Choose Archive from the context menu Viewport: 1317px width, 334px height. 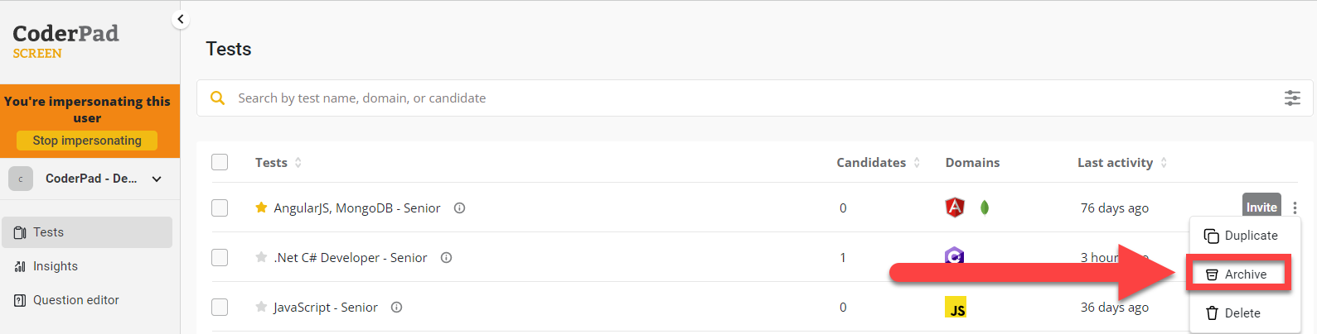click(x=1237, y=274)
